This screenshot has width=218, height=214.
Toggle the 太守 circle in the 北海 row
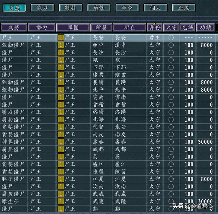pos(171,119)
